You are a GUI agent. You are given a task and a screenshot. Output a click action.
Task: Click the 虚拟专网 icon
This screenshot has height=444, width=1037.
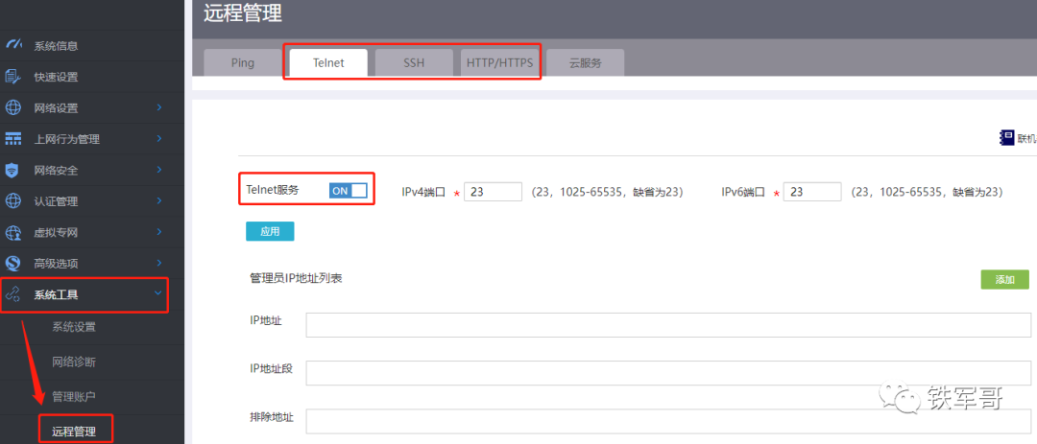13,232
